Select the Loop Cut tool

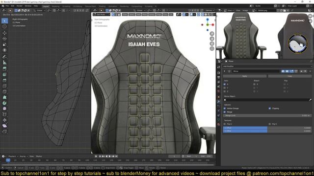click(x=4, y=86)
